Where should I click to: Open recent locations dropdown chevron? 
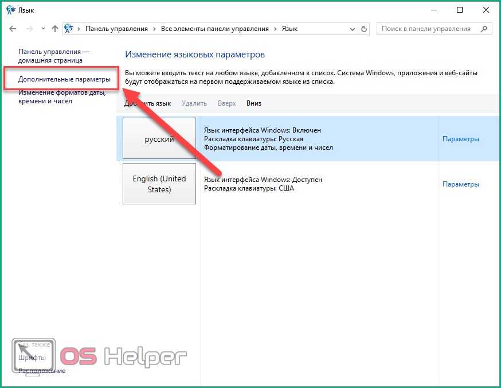tap(43, 29)
